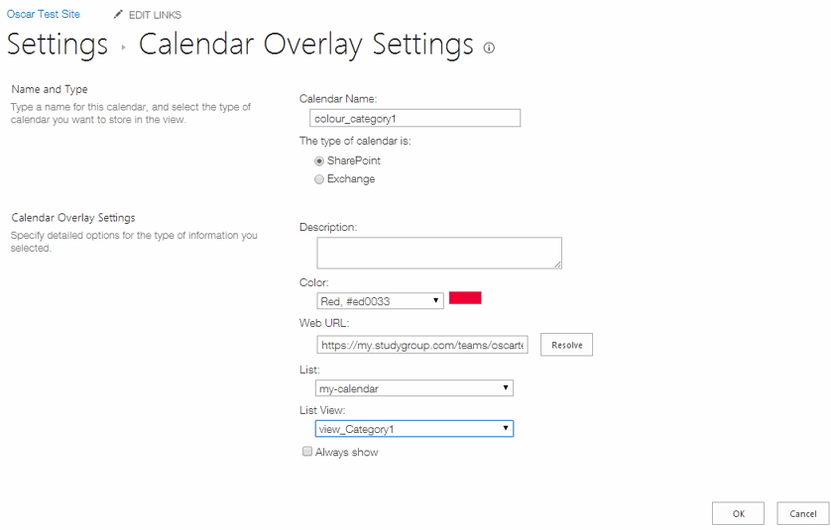The height and width of the screenshot is (530, 831).
Task: Select the SharePoint calendar type
Action: click(x=319, y=160)
